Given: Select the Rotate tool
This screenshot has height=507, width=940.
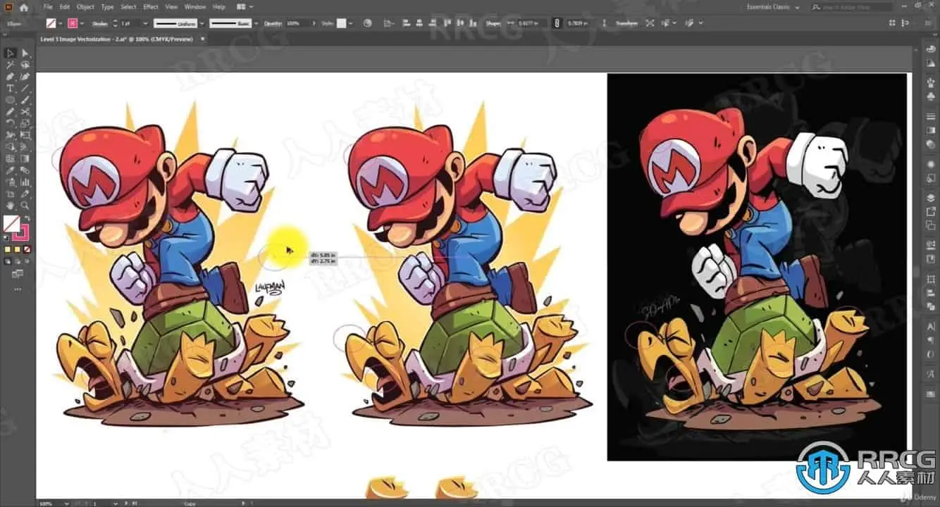Looking at the screenshot, I should pyautogui.click(x=11, y=123).
